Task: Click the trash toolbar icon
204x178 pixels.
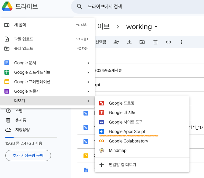Action: [155, 42]
